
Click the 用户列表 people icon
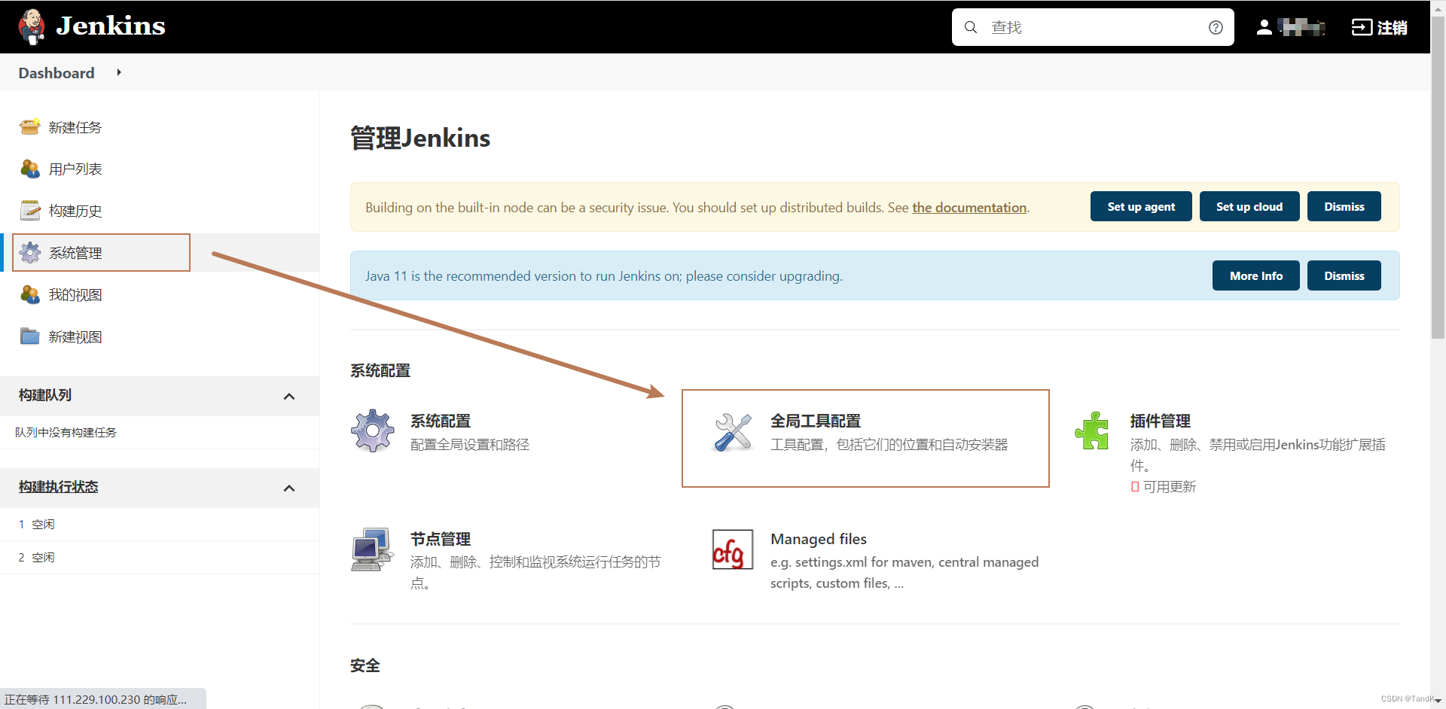click(30, 169)
